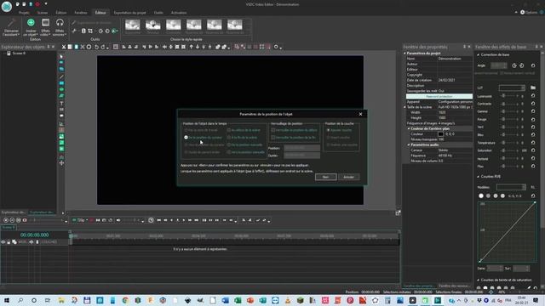The width and height of the screenshot is (545, 306).
Task: Click the rotate clockwise icon in Outils group
Action: click(100, 31)
